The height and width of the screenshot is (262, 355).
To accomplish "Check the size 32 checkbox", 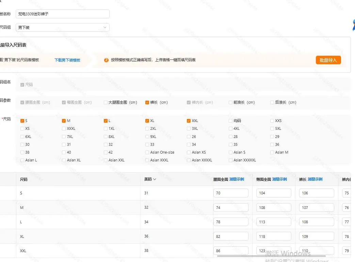I will tap(106, 144).
